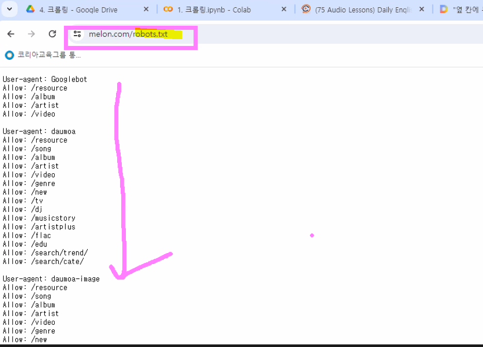The height and width of the screenshot is (347, 483).
Task: Close the Google Drive tab
Action: pos(147,10)
